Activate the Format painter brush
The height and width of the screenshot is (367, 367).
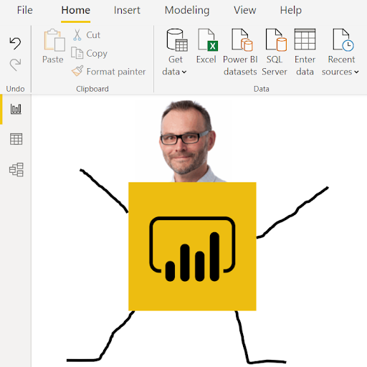[77, 71]
